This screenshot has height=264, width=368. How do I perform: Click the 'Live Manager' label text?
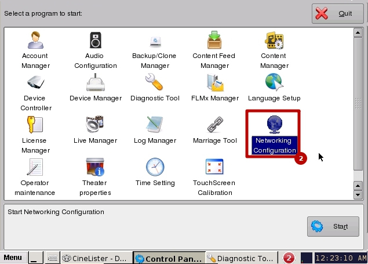pos(95,140)
